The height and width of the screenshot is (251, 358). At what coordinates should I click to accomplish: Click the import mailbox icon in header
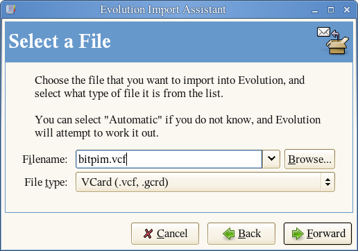click(x=333, y=41)
